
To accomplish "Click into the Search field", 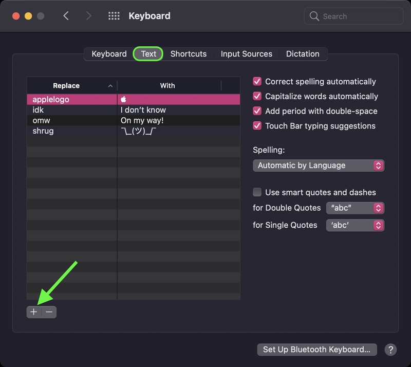I will coord(360,16).
